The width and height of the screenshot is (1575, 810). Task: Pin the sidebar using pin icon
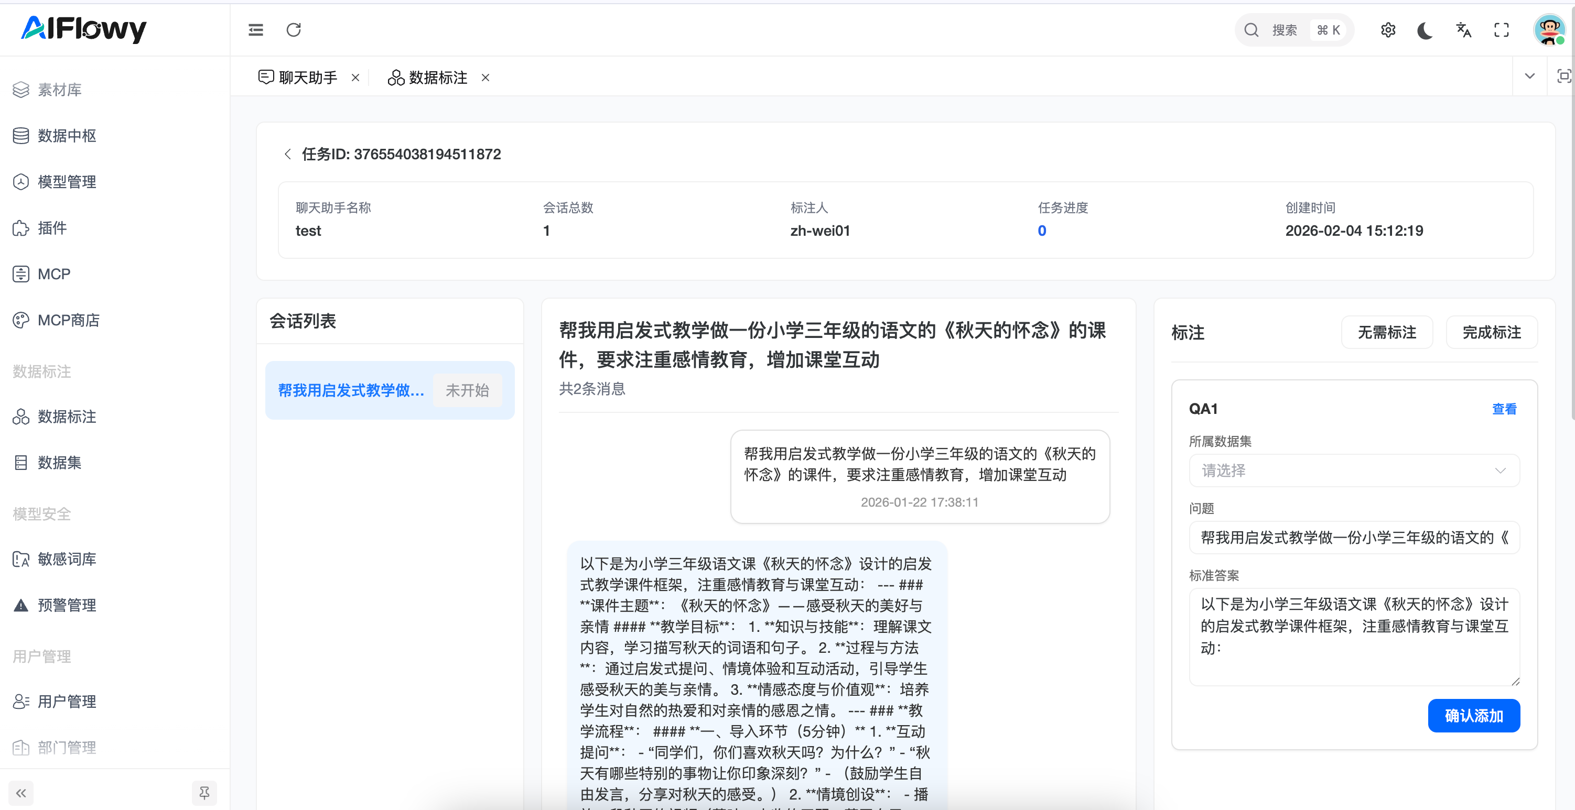point(204,792)
